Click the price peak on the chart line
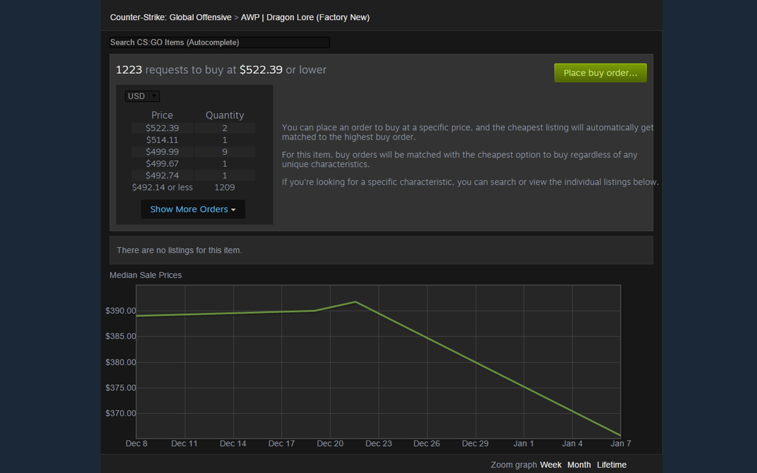The image size is (757, 473). (355, 302)
